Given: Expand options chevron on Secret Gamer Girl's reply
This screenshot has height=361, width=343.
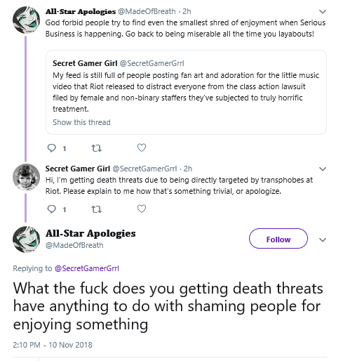Looking at the screenshot, I should pos(323,169).
